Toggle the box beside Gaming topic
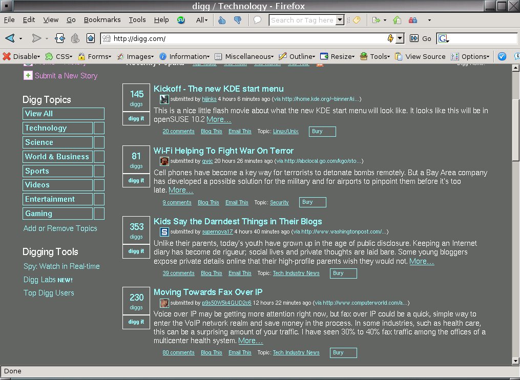 pos(99,214)
